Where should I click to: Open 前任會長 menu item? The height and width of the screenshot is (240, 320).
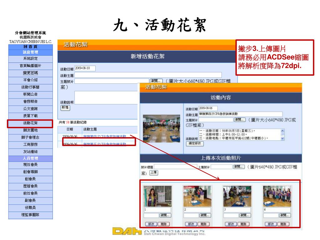coord(30,193)
